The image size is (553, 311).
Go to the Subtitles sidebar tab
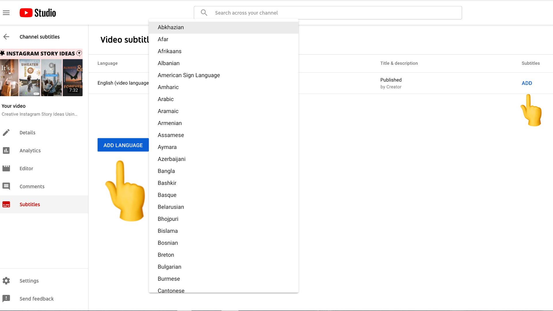[30, 204]
